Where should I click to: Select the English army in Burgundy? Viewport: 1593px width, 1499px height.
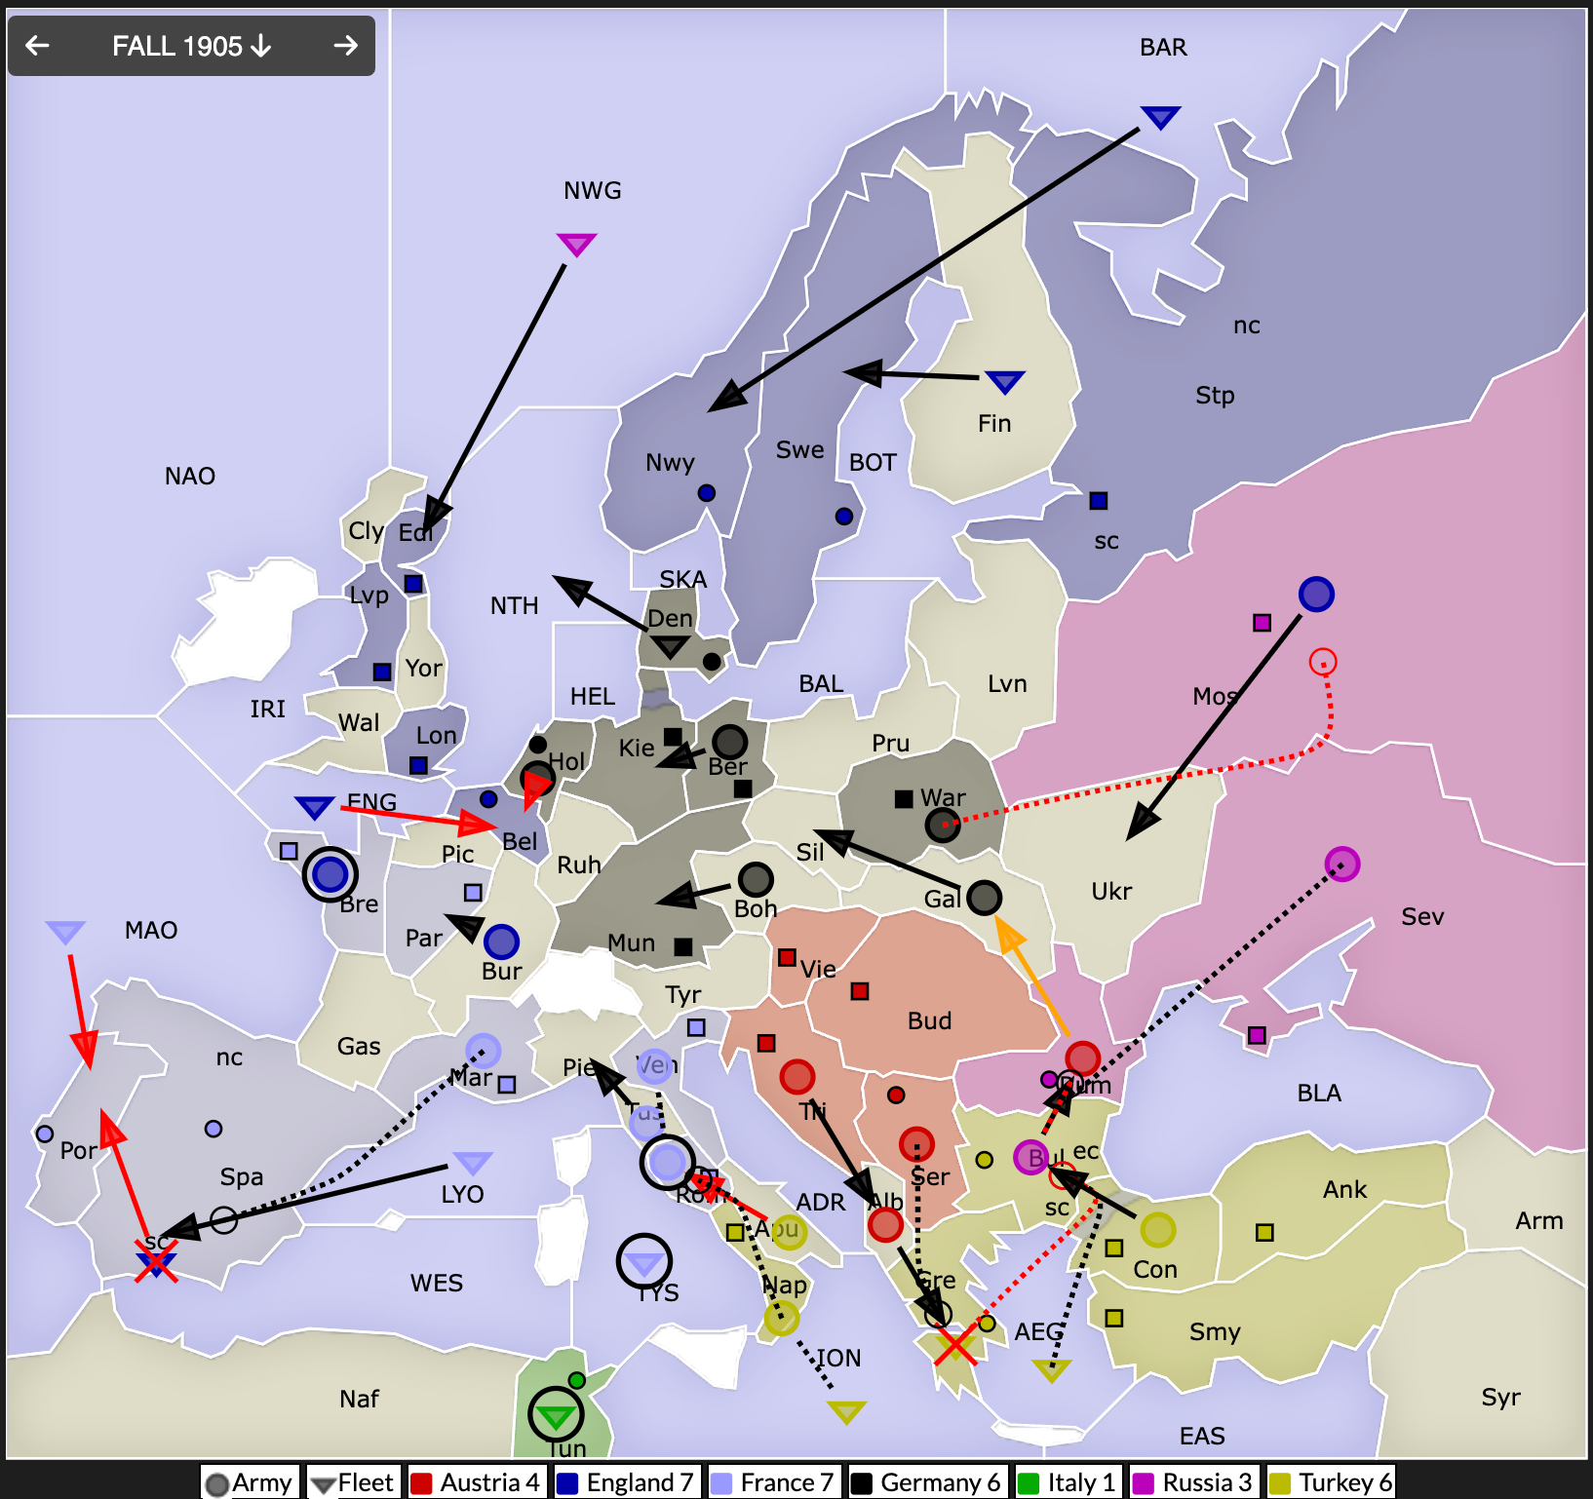[501, 942]
